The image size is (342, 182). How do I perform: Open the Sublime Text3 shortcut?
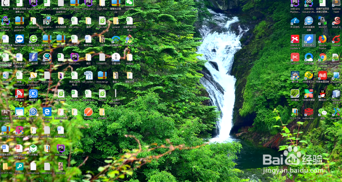336,3
